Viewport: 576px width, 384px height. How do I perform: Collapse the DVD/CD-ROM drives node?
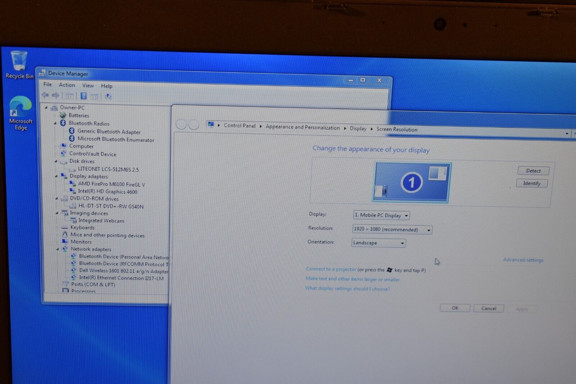point(57,198)
